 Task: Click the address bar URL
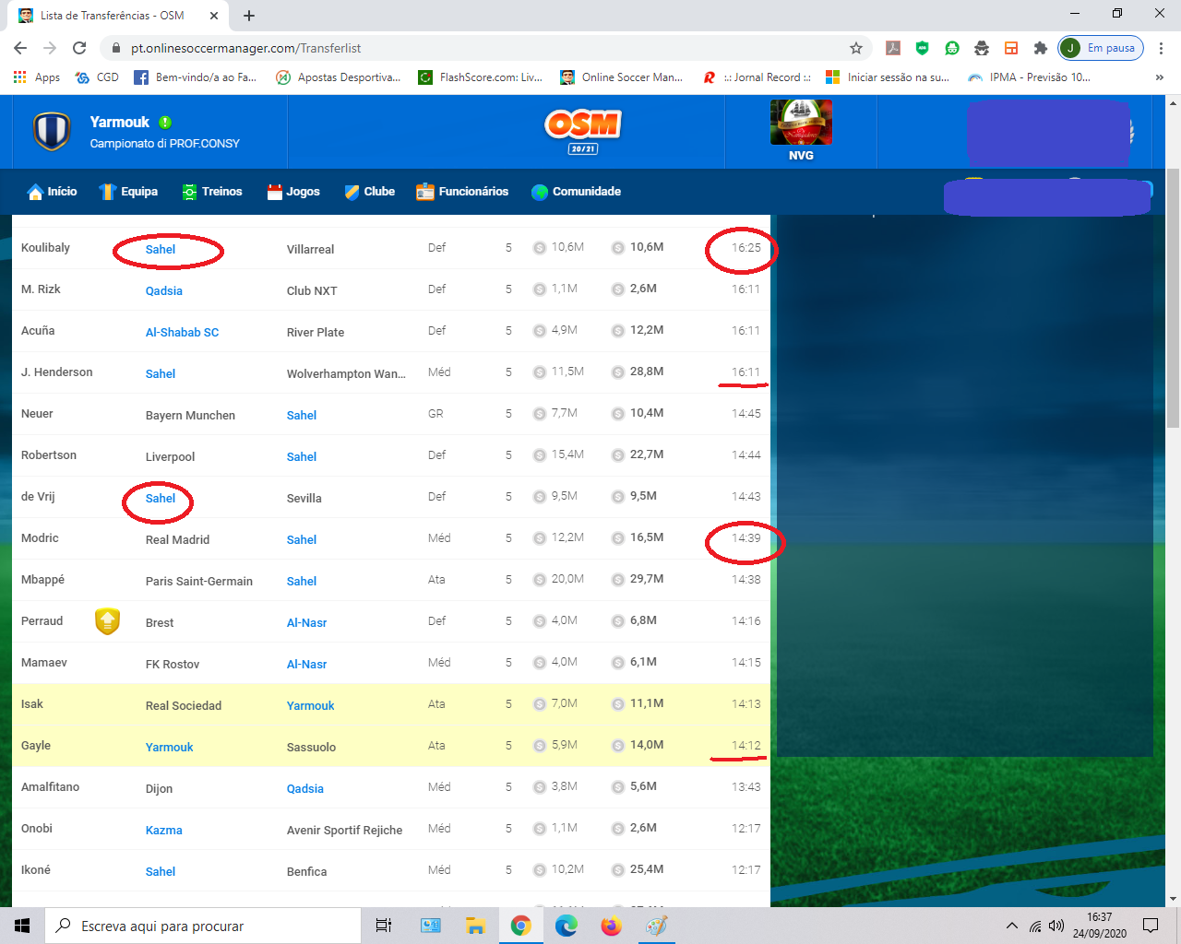pyautogui.click(x=245, y=48)
